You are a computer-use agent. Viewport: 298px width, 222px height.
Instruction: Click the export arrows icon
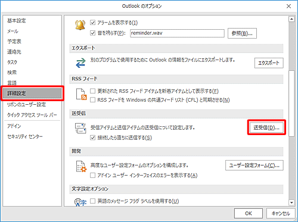tap(80, 63)
